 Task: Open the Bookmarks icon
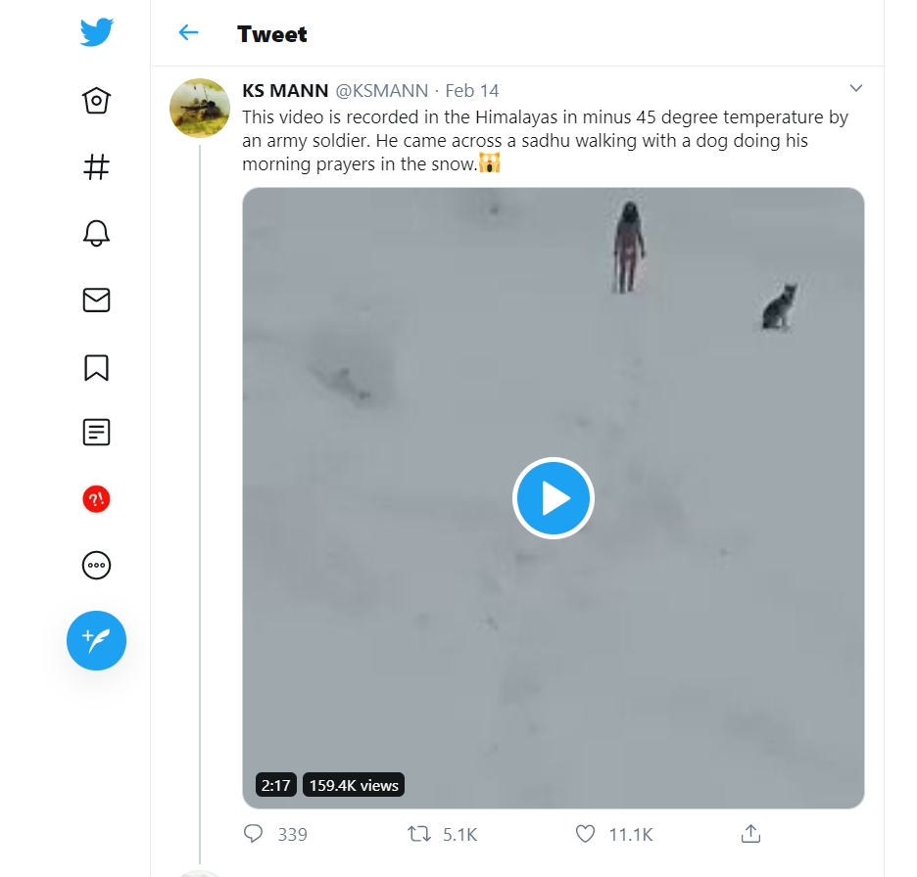coord(95,366)
